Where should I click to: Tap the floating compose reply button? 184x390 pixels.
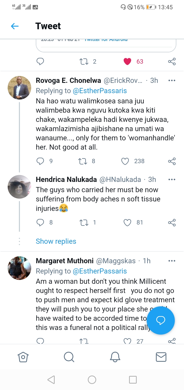[x=161, y=320]
